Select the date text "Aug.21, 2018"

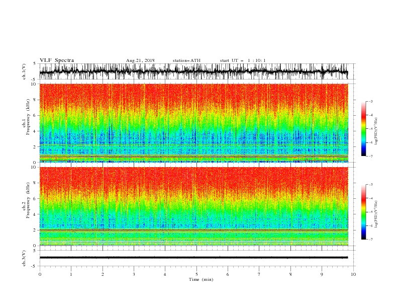[x=140, y=60]
